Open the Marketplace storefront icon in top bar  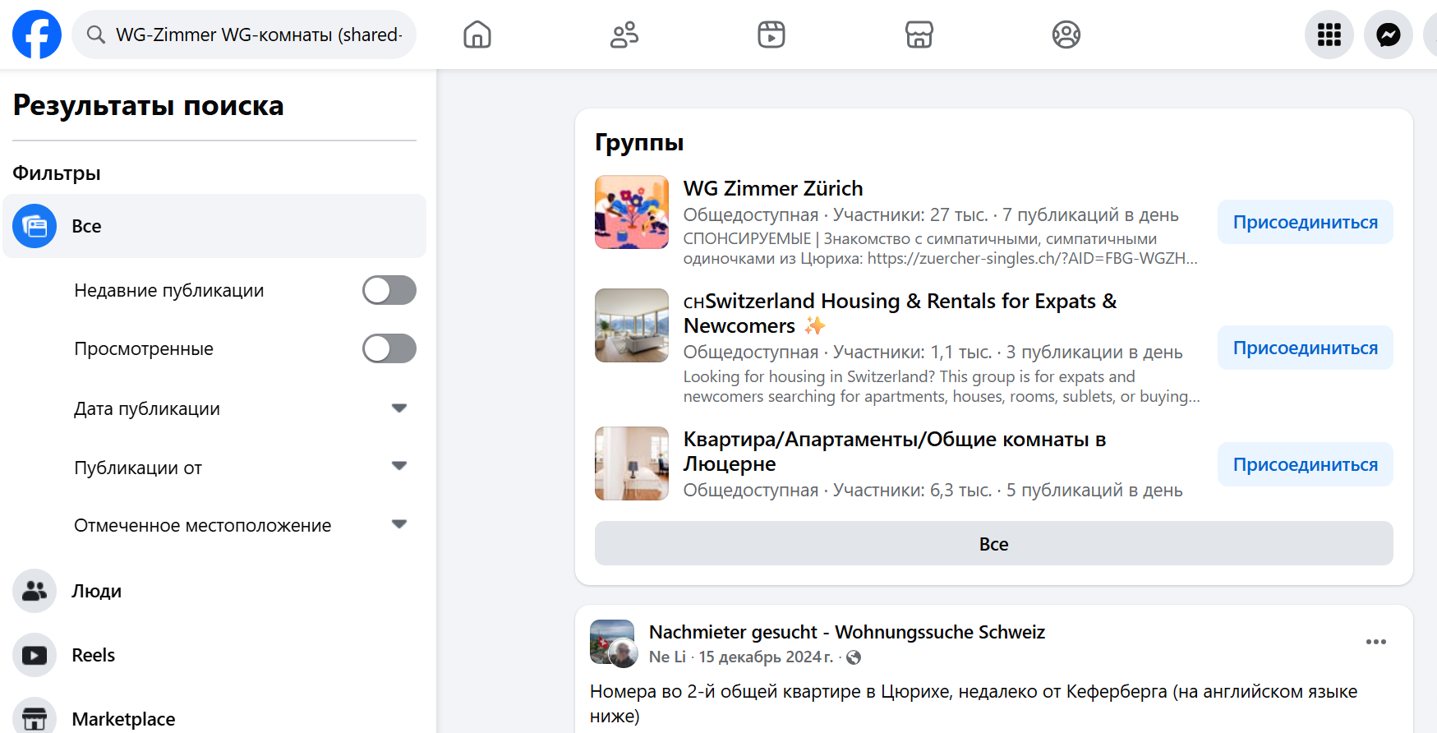pyautogui.click(x=919, y=35)
